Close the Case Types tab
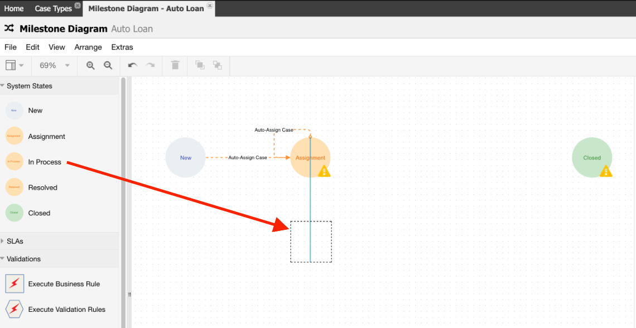The height and width of the screenshot is (328, 636). click(x=78, y=6)
